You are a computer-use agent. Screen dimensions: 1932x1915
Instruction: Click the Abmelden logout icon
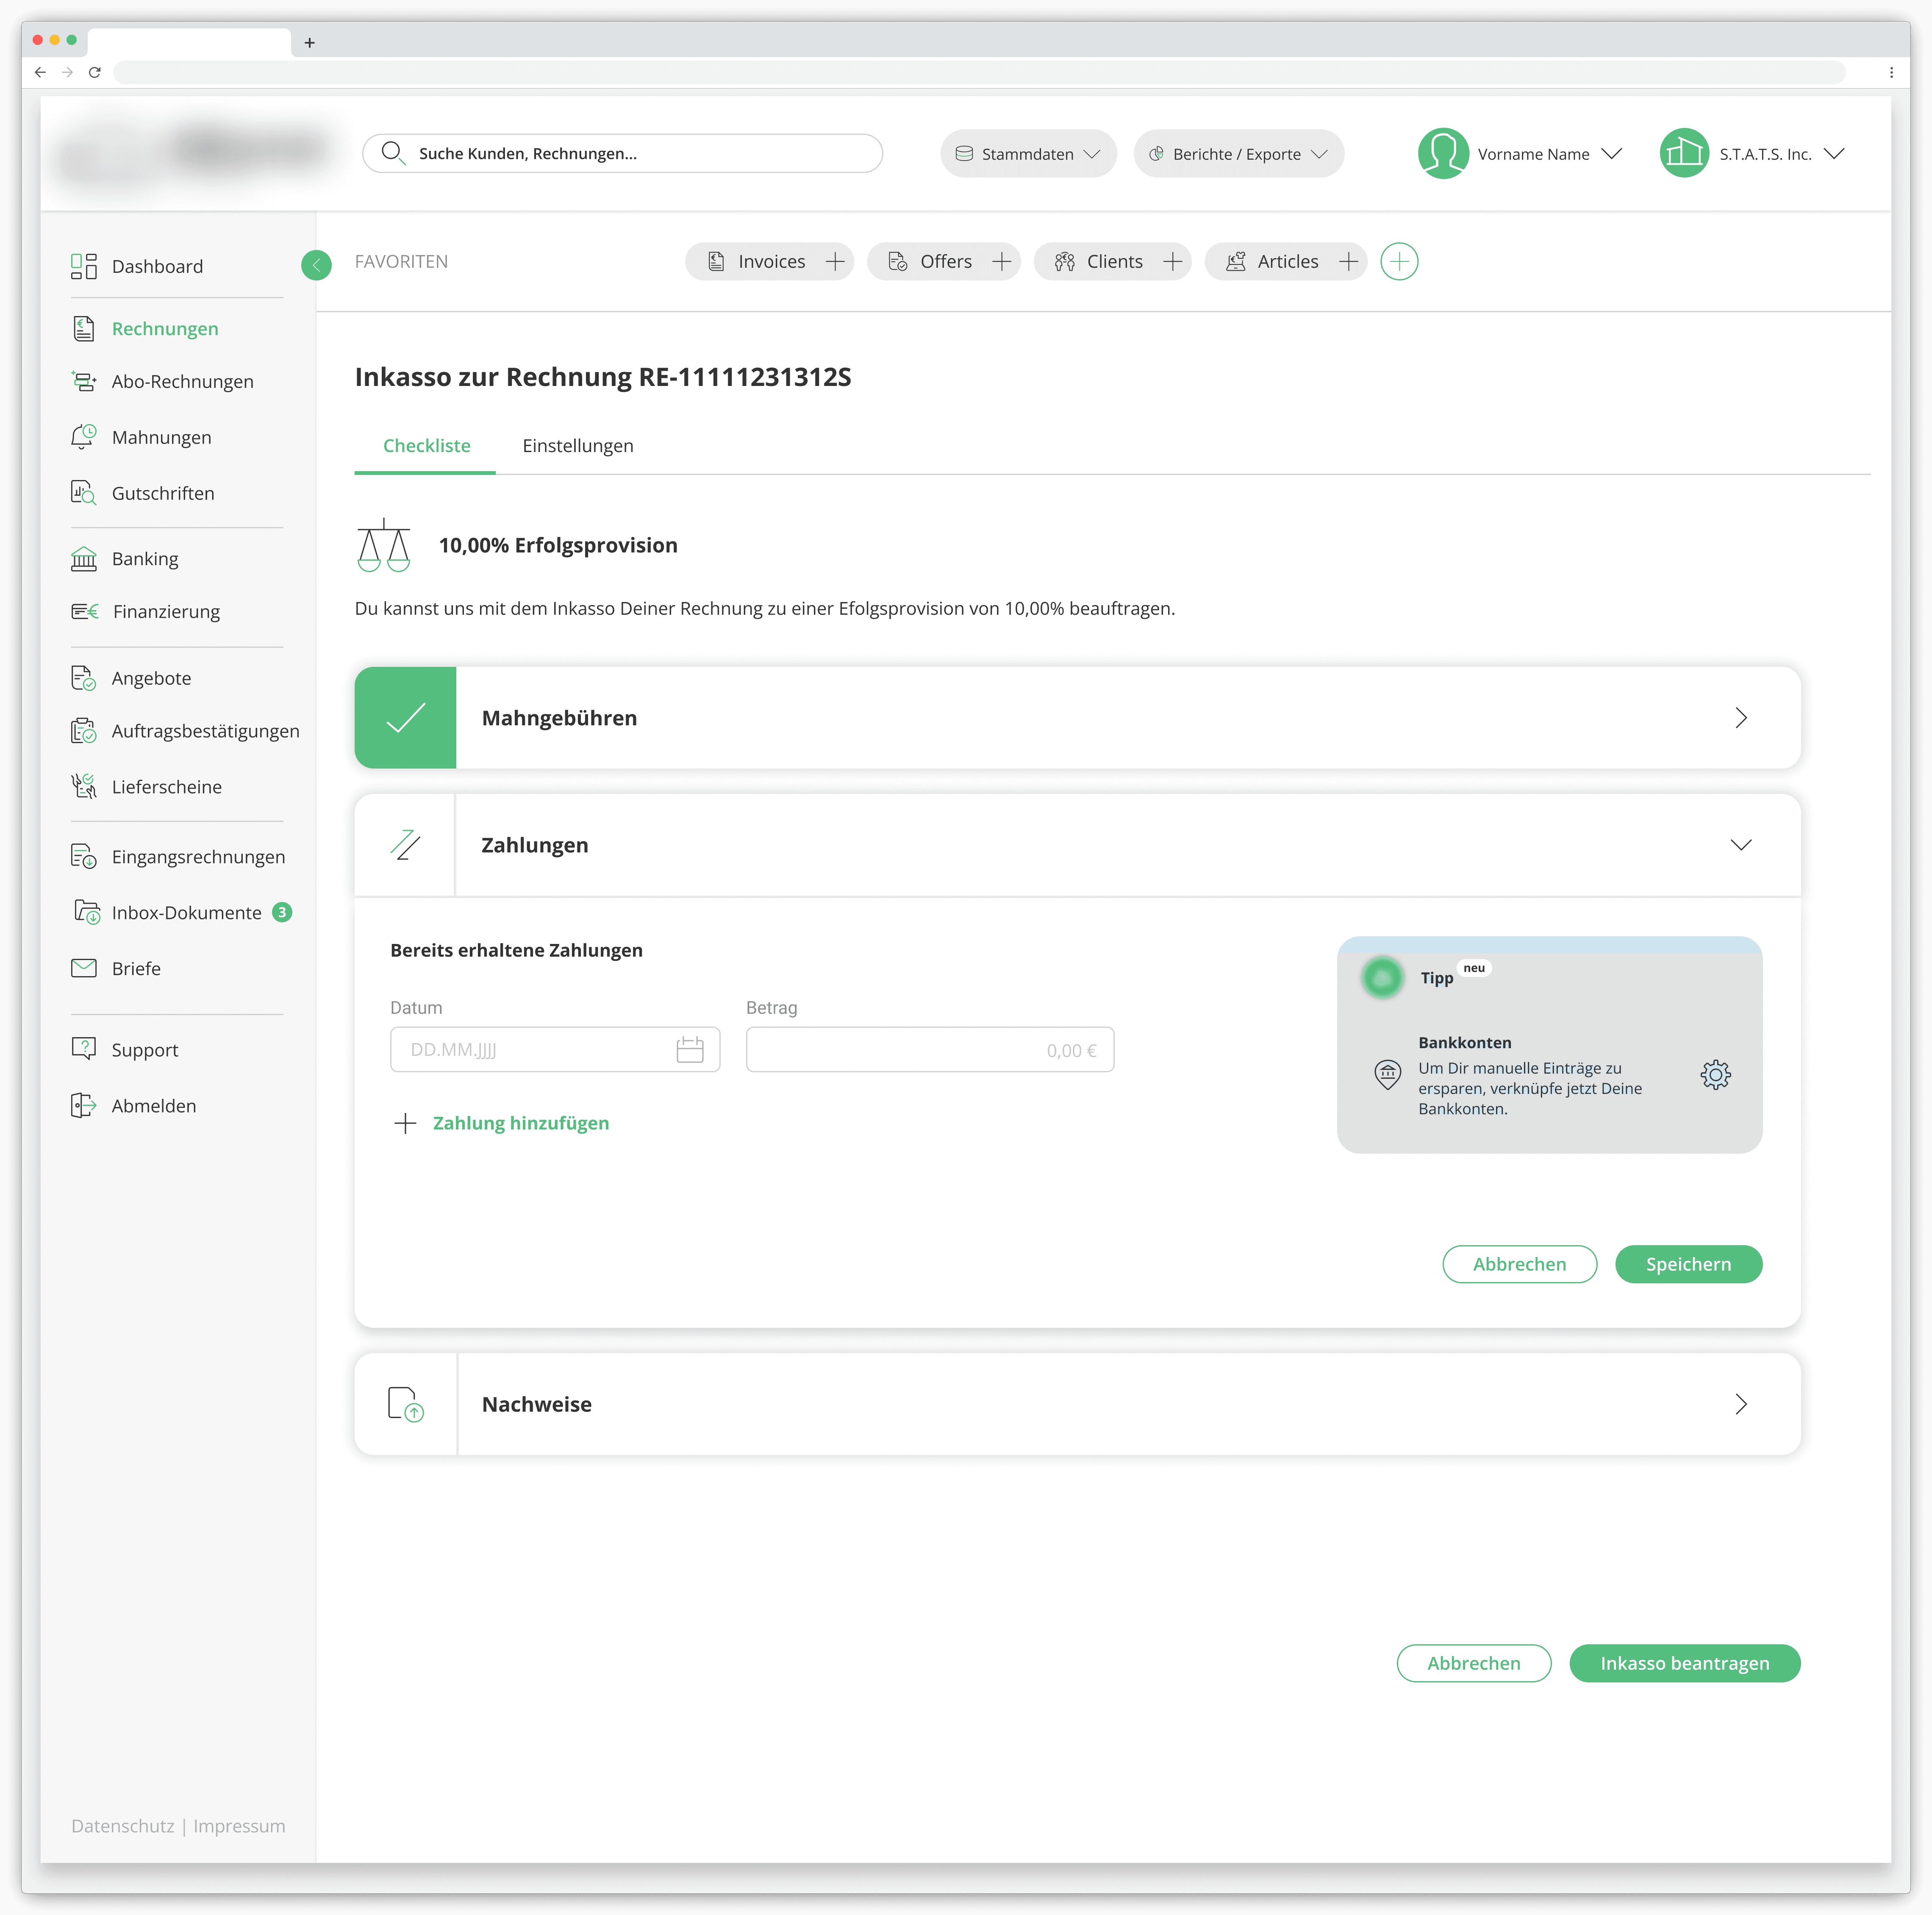tap(84, 1105)
